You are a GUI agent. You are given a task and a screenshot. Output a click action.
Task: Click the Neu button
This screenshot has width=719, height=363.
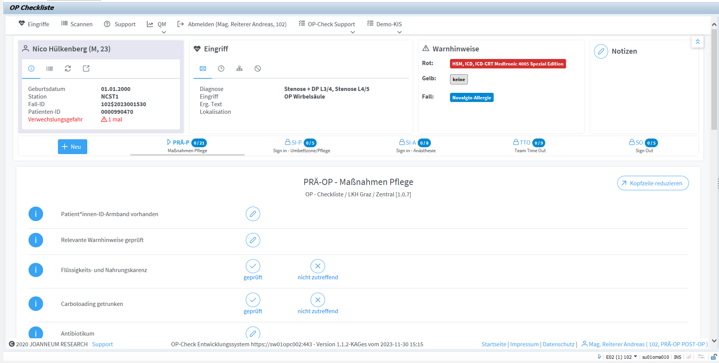72,146
